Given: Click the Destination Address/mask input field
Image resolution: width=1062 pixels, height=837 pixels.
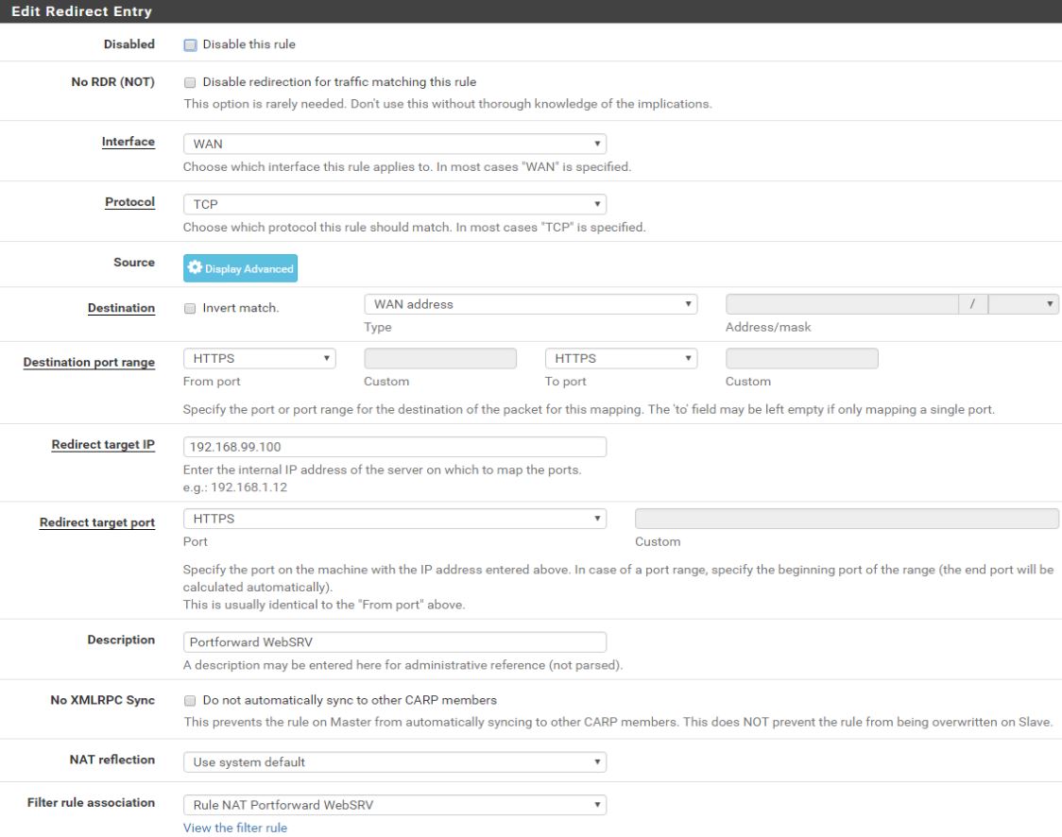Looking at the screenshot, I should pyautogui.click(x=841, y=304).
